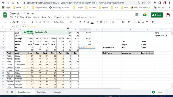Image resolution: width=173 pixels, height=97 pixels.
Task: Select the Paint format tool
Action: (x=18, y=22)
